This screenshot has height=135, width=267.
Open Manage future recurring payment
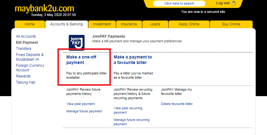tap(132, 122)
